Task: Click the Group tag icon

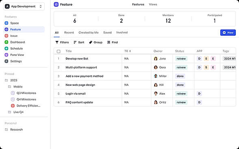Action: (x=90, y=42)
